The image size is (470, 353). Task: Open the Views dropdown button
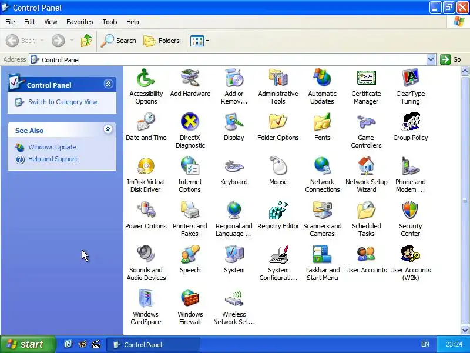199,41
